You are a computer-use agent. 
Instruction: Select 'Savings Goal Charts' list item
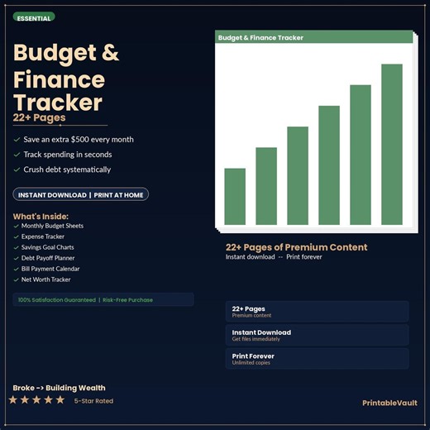point(48,247)
